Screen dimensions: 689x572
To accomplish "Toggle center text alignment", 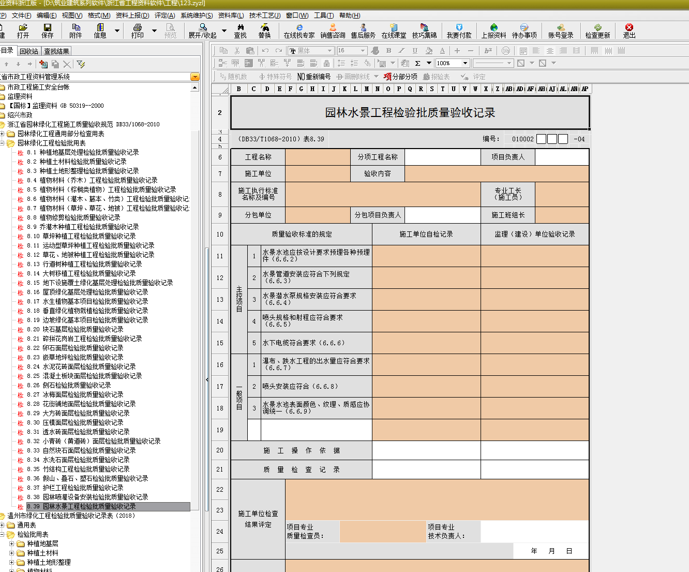I will point(550,51).
